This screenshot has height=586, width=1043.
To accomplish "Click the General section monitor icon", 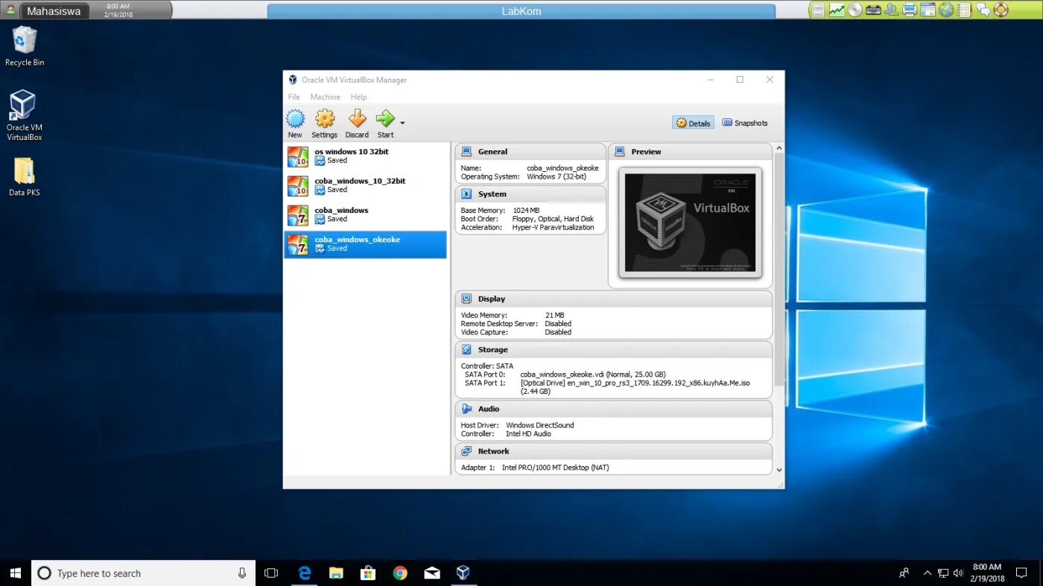I will point(466,151).
